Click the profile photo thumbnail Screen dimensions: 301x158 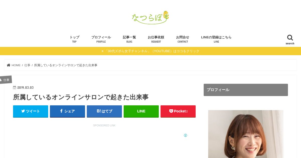(246, 134)
